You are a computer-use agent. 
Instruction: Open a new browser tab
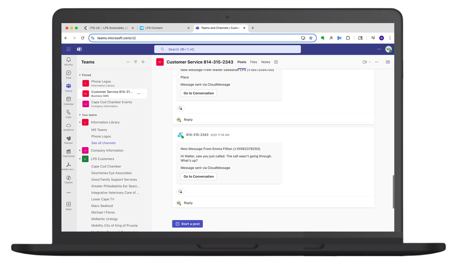[253, 28]
